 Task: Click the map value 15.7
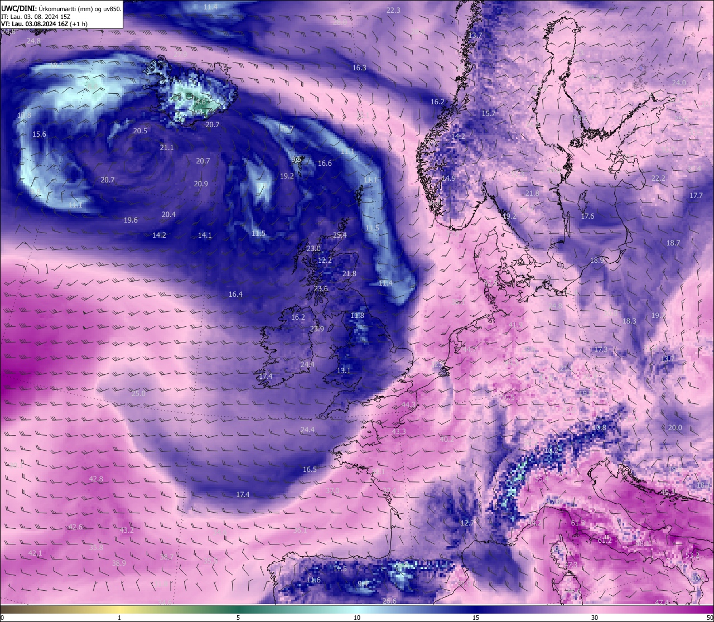pyautogui.click(x=489, y=114)
